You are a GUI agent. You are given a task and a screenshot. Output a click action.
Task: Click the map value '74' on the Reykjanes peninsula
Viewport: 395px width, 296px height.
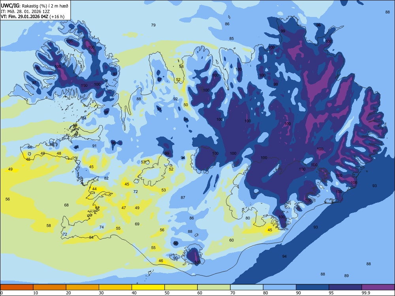(x=102, y=227)
